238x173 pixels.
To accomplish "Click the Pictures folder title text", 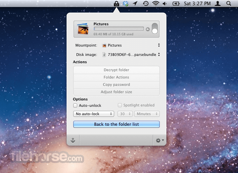I will click(101, 24).
